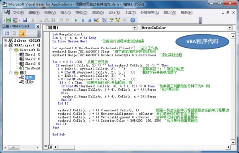Run the macro with green play icon

(x=76, y=20)
